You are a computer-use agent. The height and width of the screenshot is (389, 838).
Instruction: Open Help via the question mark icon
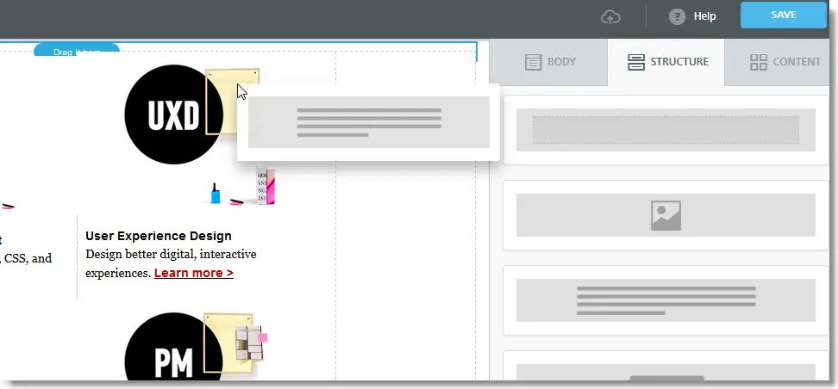pyautogui.click(x=677, y=16)
